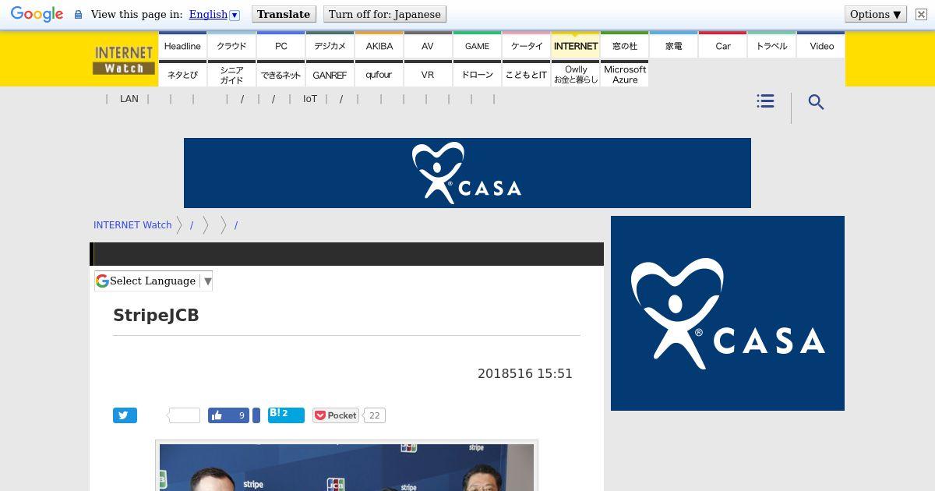This screenshot has height=491, width=935.
Task: Open the デジカメ tab
Action: coord(330,45)
